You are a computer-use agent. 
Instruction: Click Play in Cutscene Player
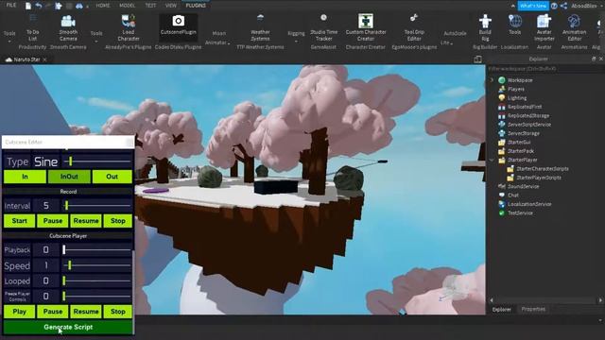point(19,312)
